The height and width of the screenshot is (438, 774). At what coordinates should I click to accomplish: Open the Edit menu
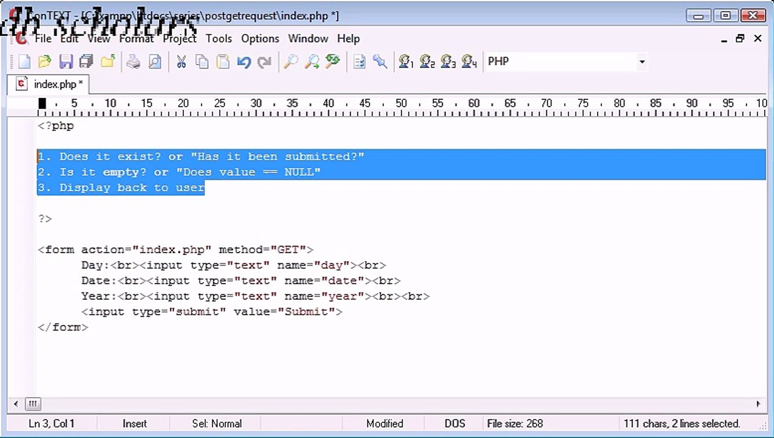pyautogui.click(x=69, y=38)
